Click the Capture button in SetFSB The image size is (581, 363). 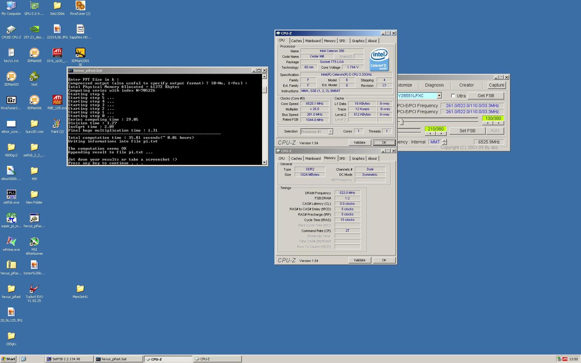click(496, 85)
